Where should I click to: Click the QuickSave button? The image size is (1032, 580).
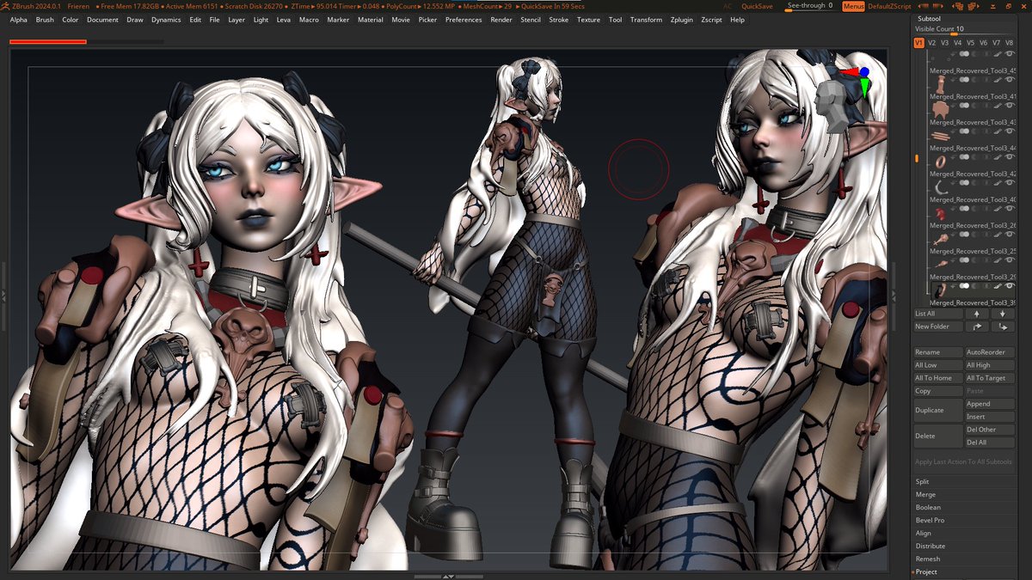click(756, 6)
